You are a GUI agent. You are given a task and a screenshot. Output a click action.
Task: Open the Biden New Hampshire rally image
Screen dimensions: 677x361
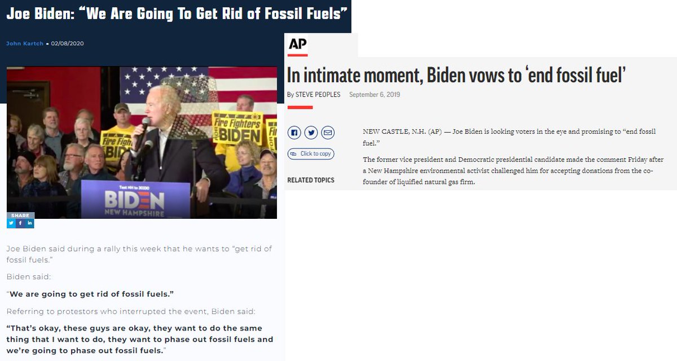pos(142,142)
